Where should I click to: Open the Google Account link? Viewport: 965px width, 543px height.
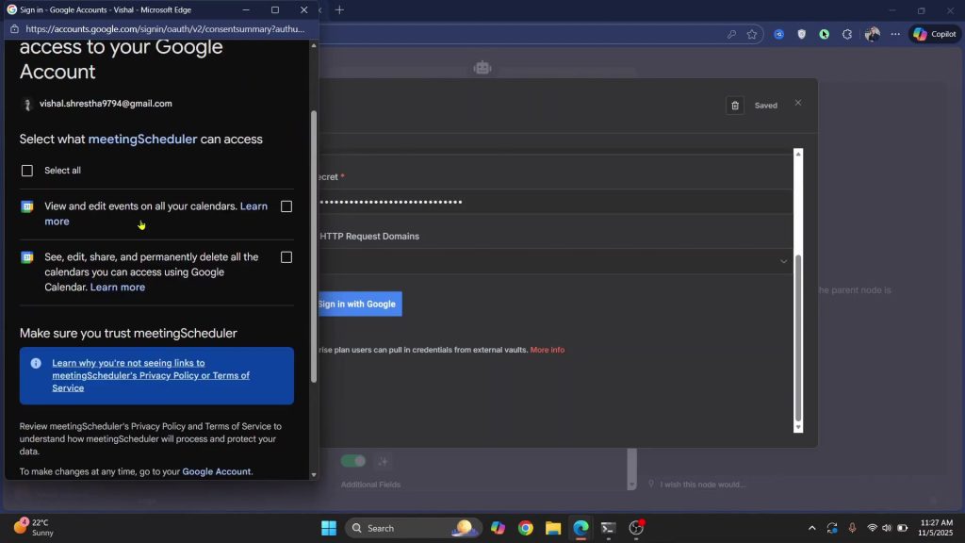click(x=216, y=471)
